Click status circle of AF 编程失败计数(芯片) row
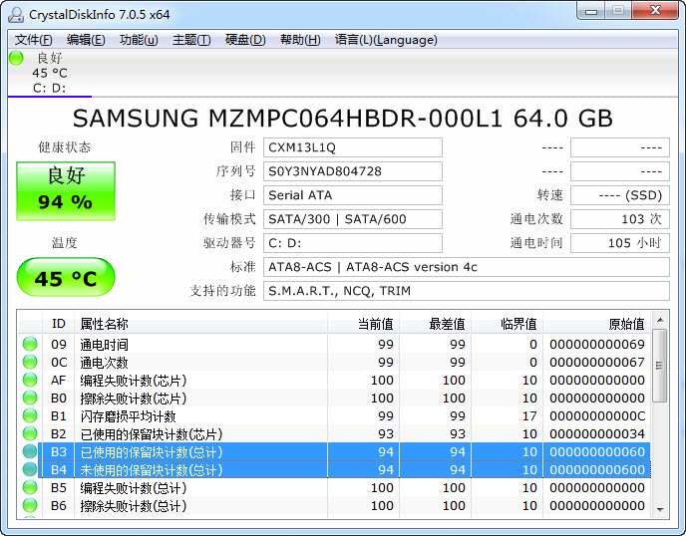The width and height of the screenshot is (686, 536). (x=30, y=380)
